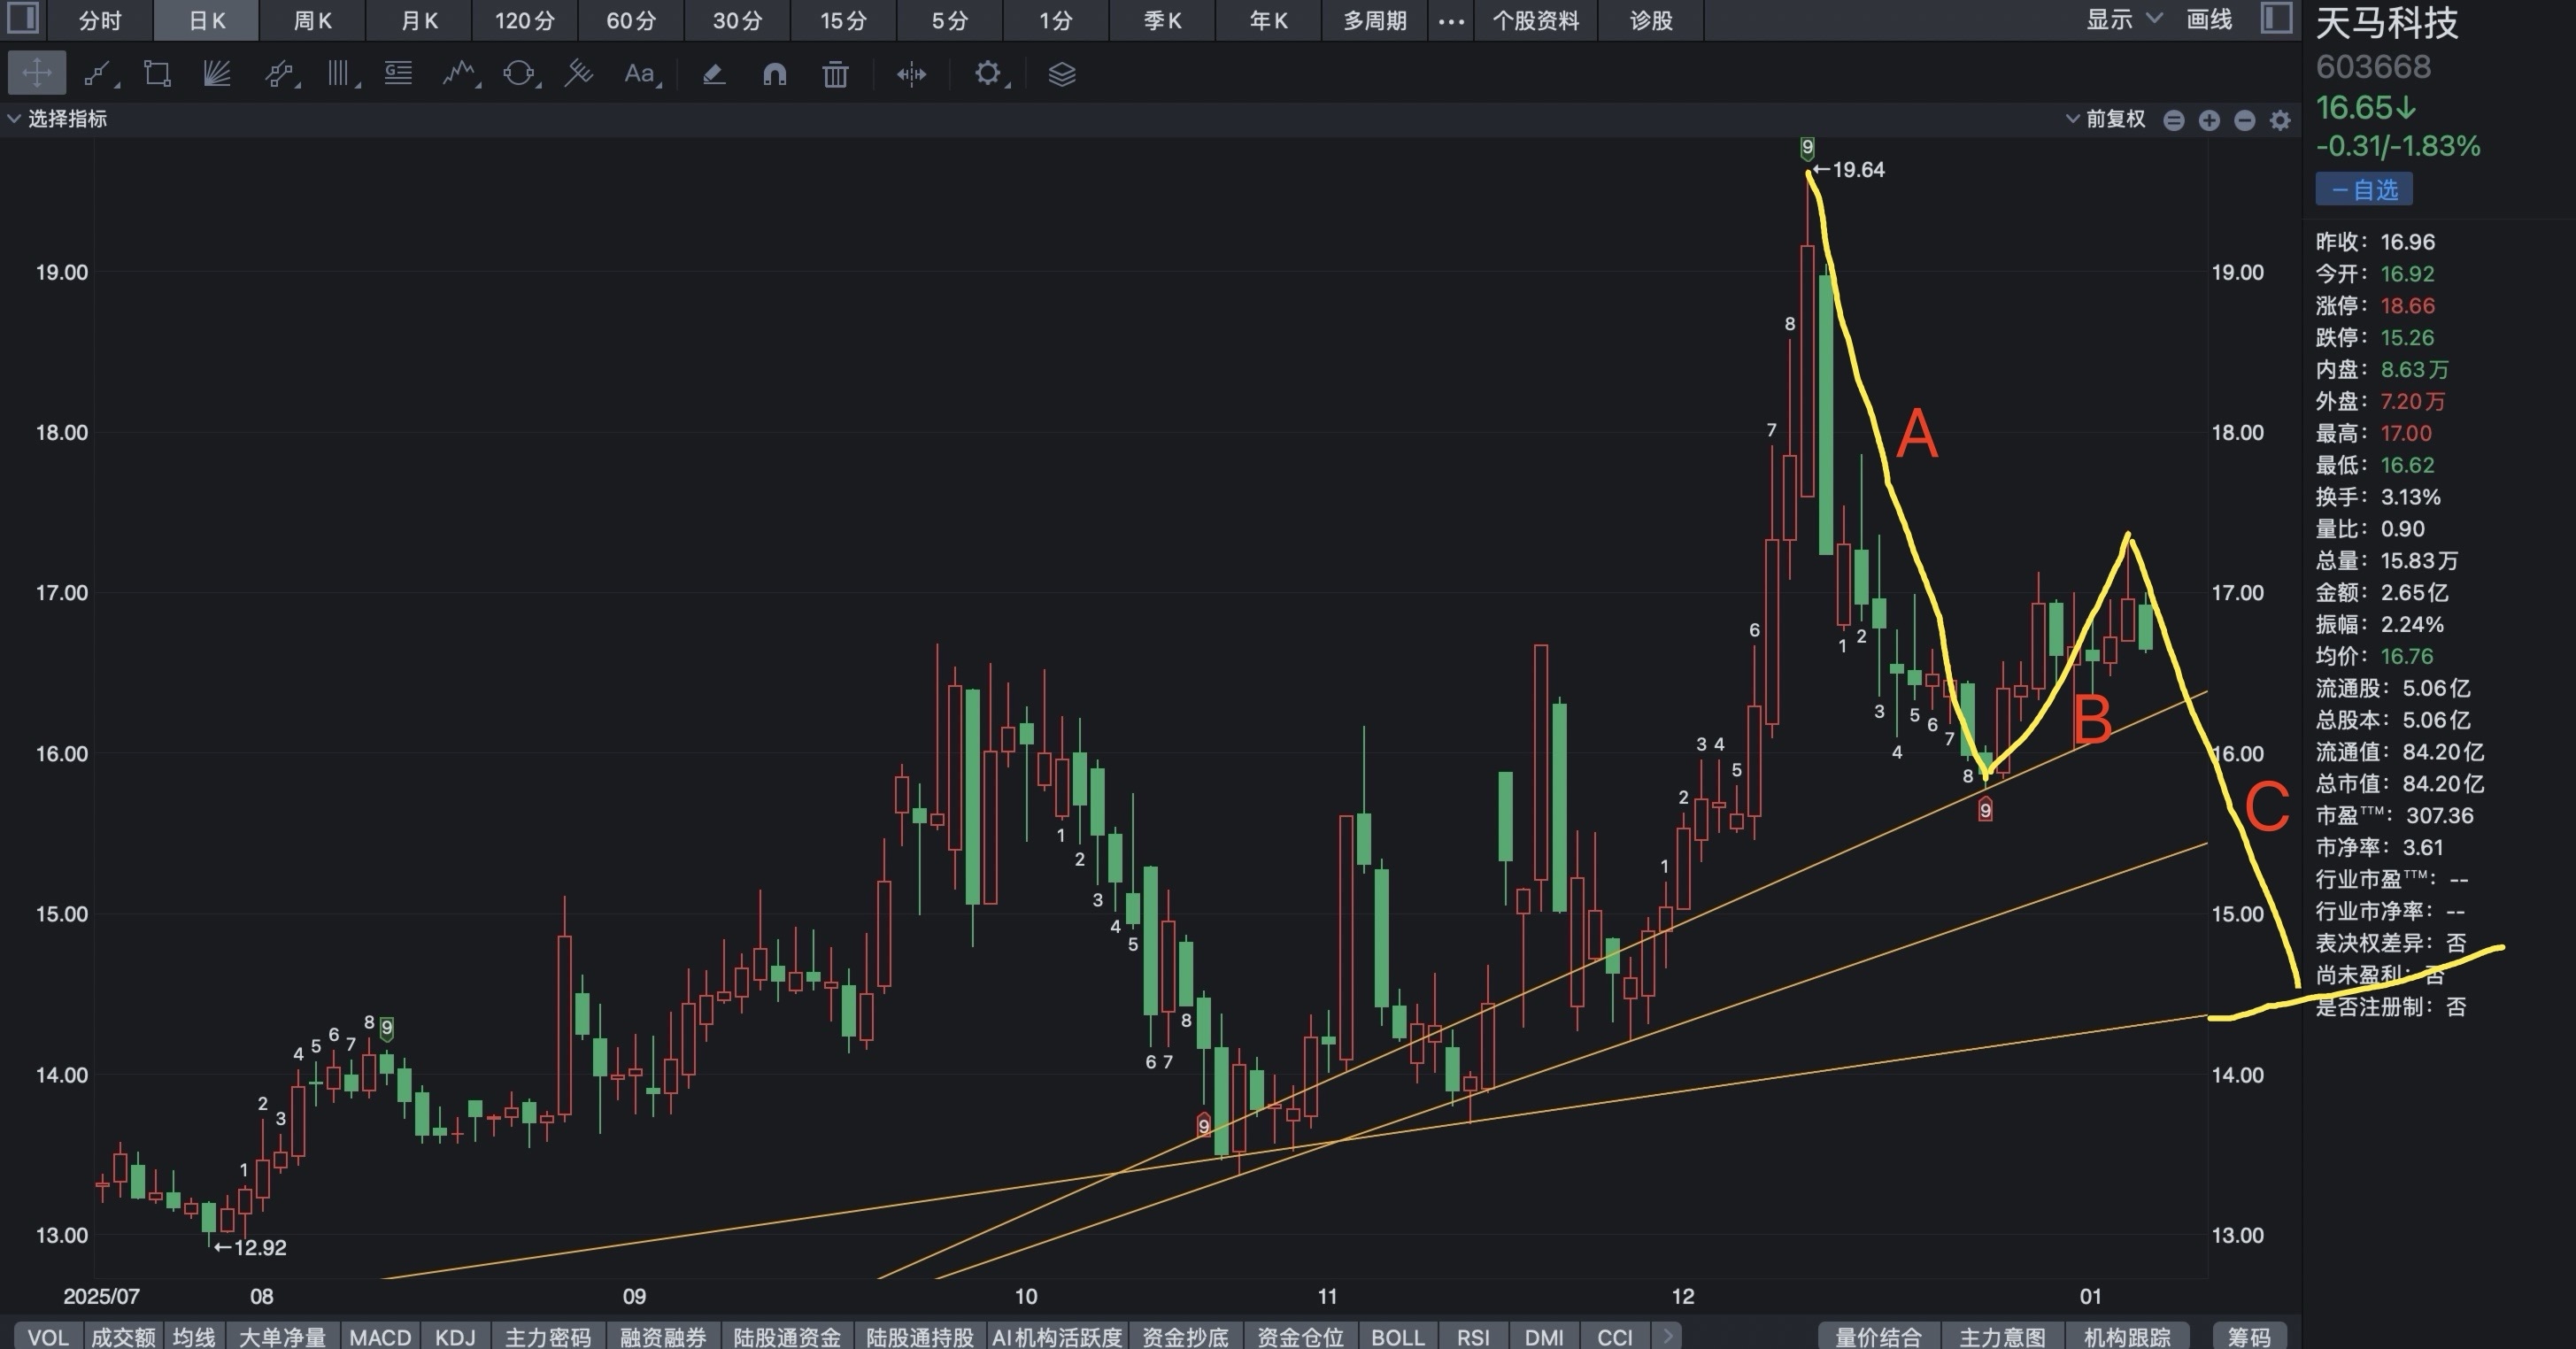Toggle the magnet snap mode
Viewport: 2576px width, 1349px height.
coord(774,74)
